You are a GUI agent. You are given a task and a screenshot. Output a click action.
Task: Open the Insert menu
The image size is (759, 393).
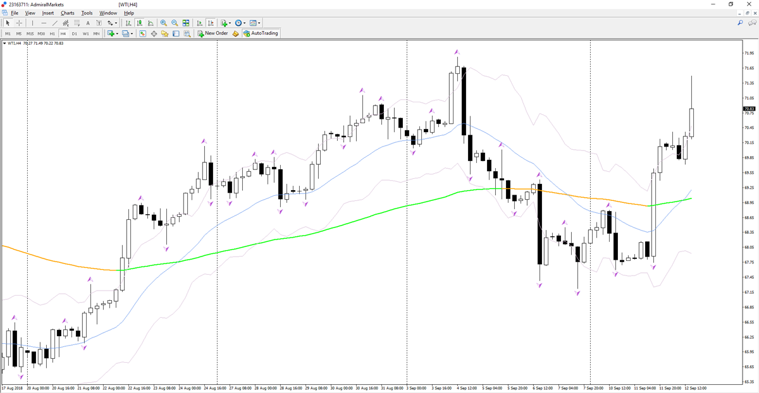(x=48, y=13)
